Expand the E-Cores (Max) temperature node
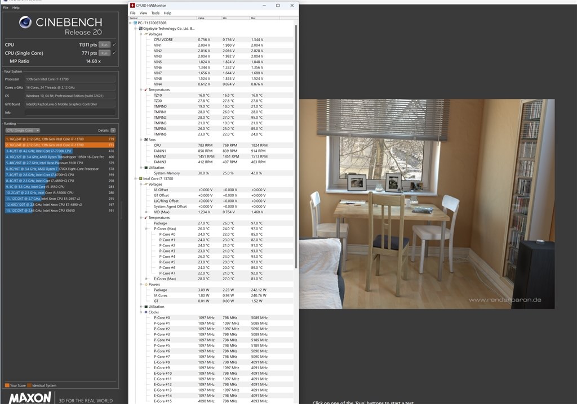The image size is (577, 404). click(146, 279)
